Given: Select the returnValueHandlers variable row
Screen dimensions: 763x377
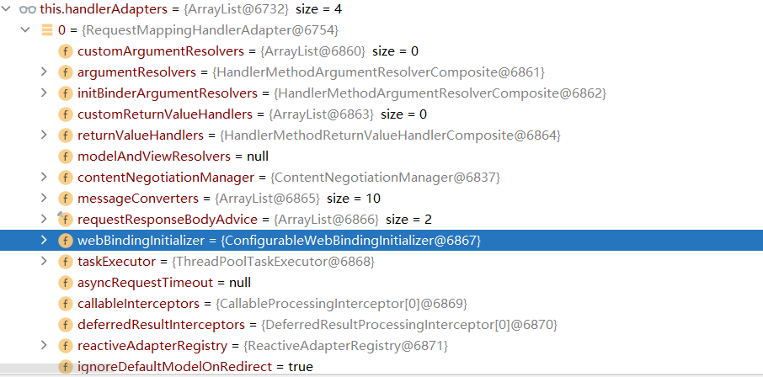Looking at the screenshot, I should click(381, 135).
